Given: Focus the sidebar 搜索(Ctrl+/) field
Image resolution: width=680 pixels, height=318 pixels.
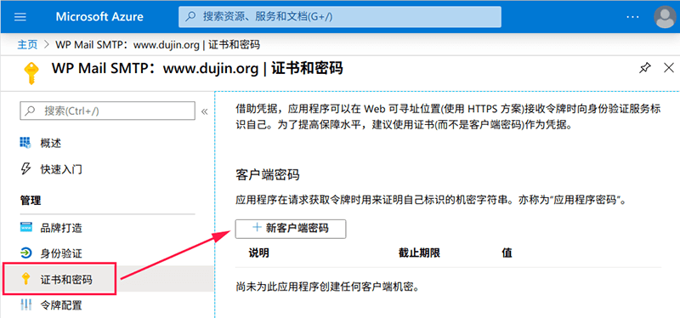Looking at the screenshot, I should pos(108,111).
